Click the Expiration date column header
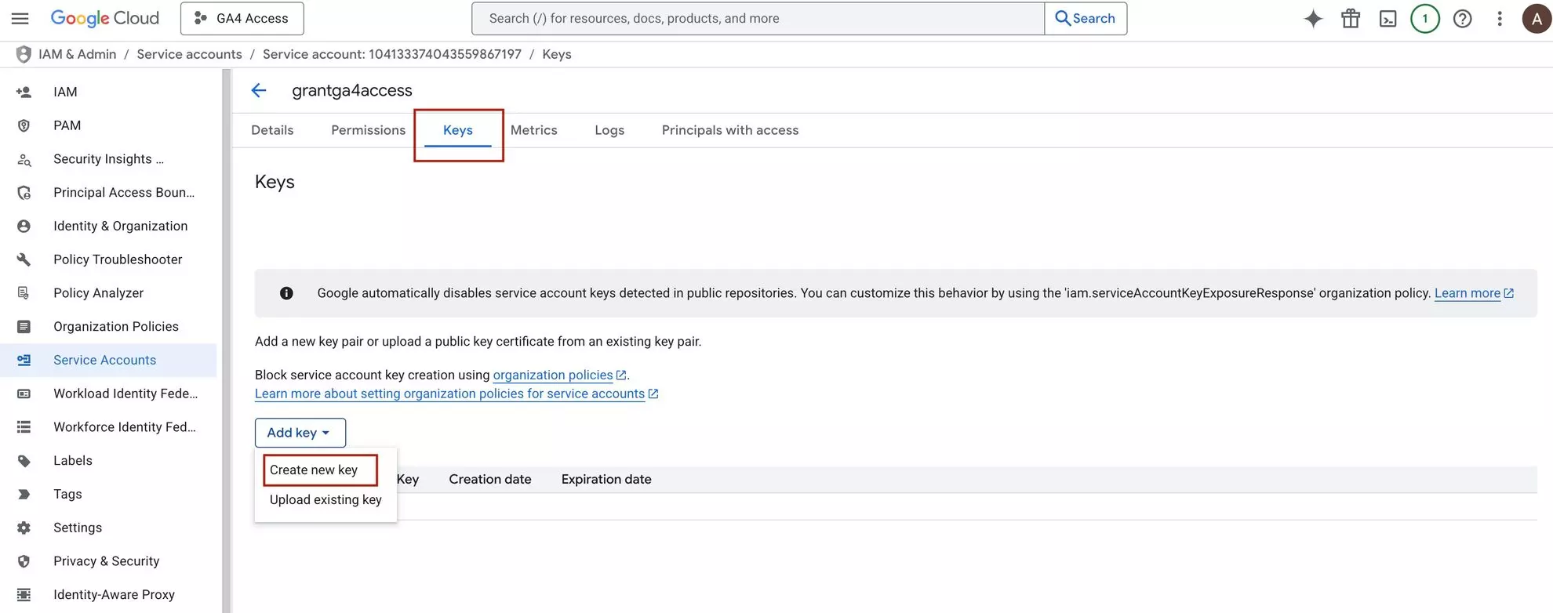The width and height of the screenshot is (1553, 613). pyautogui.click(x=606, y=479)
